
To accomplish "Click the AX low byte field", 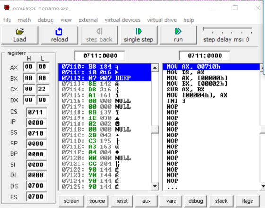I will (x=43, y=67).
